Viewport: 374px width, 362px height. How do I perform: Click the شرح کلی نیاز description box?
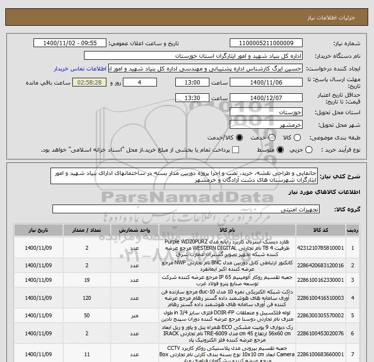click(x=184, y=176)
